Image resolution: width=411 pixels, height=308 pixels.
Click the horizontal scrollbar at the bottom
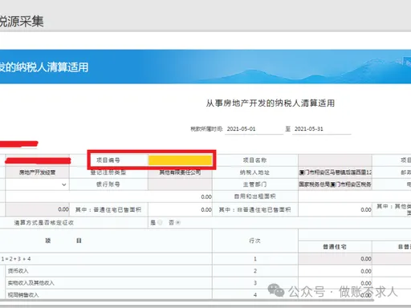pos(187,300)
